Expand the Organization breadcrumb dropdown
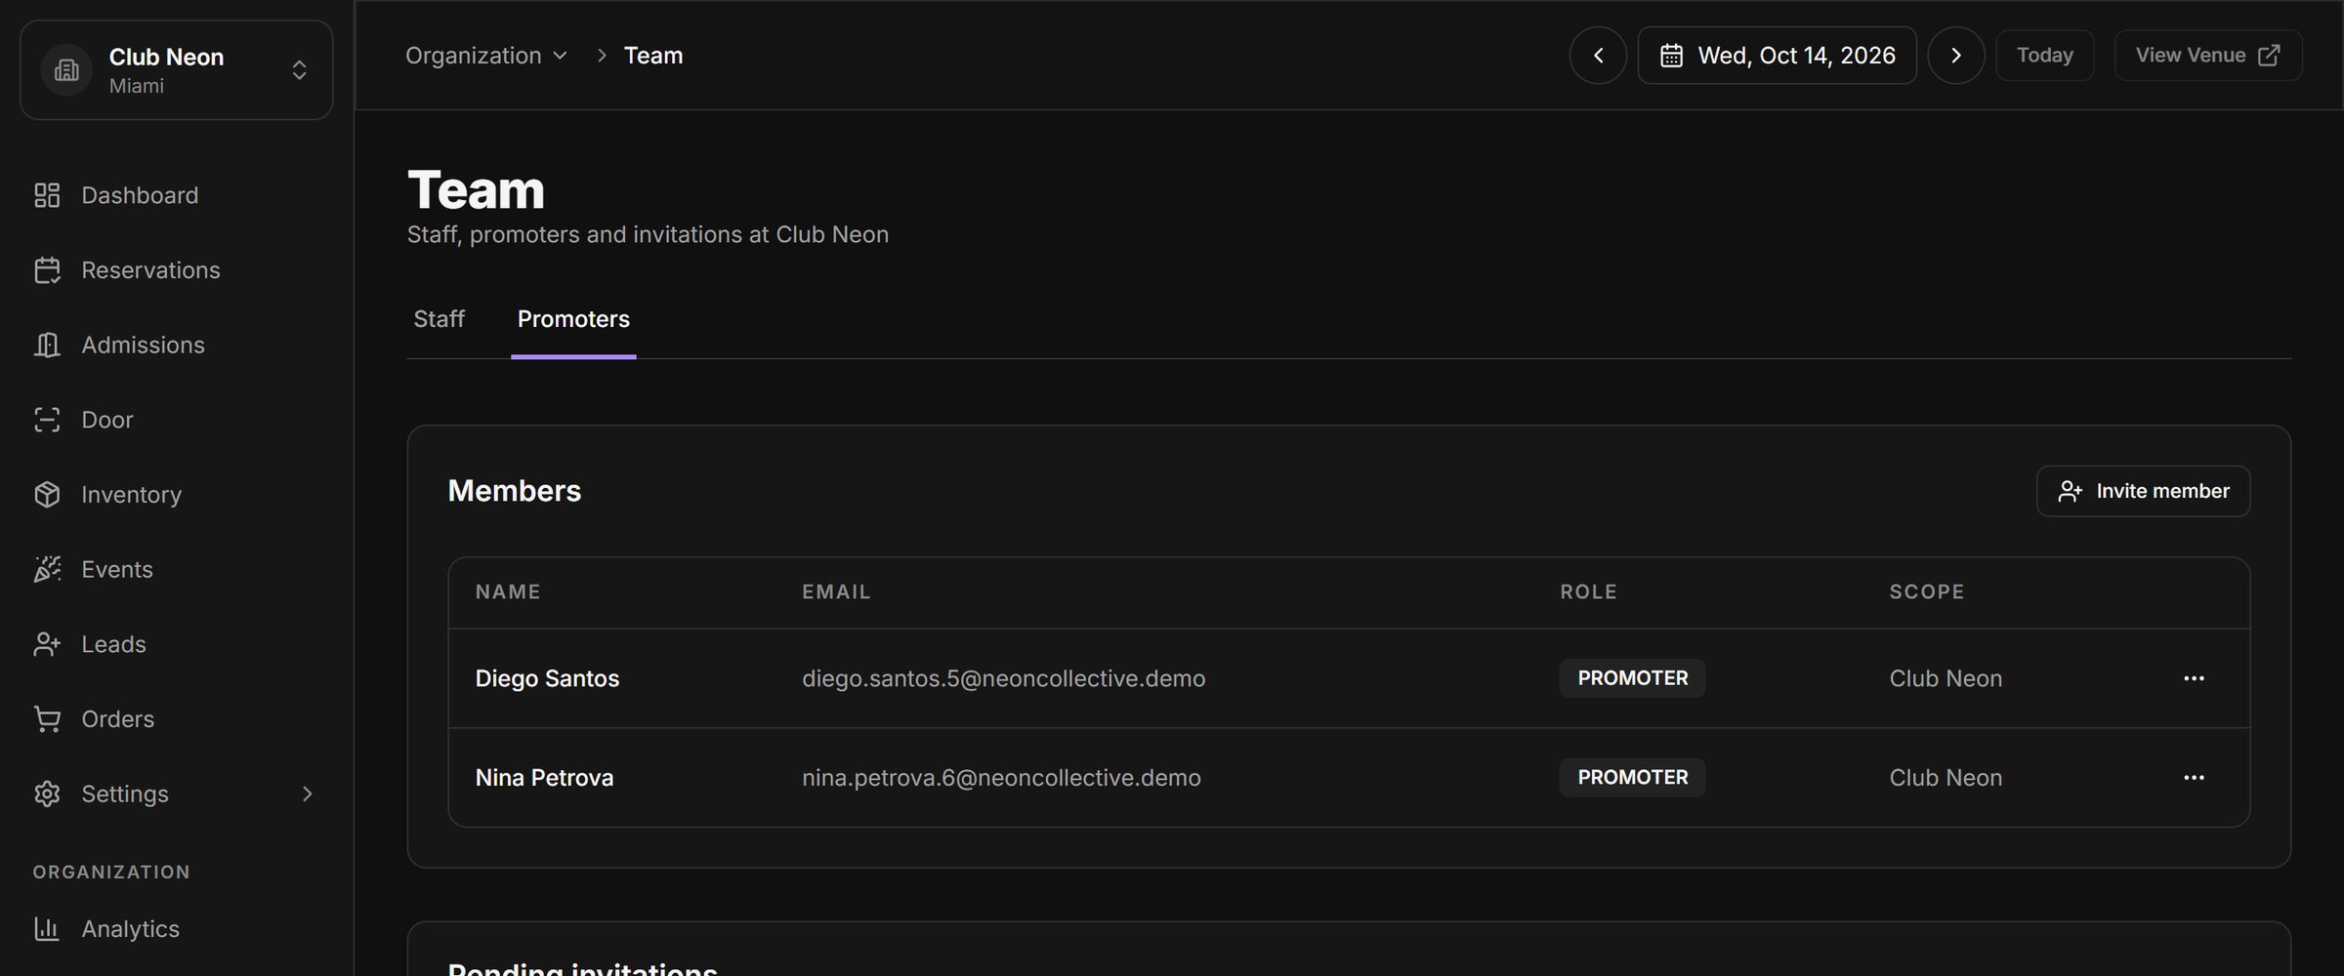Viewport: 2344px width, 976px height. (486, 56)
